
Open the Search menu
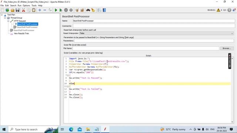click(x=13, y=6)
